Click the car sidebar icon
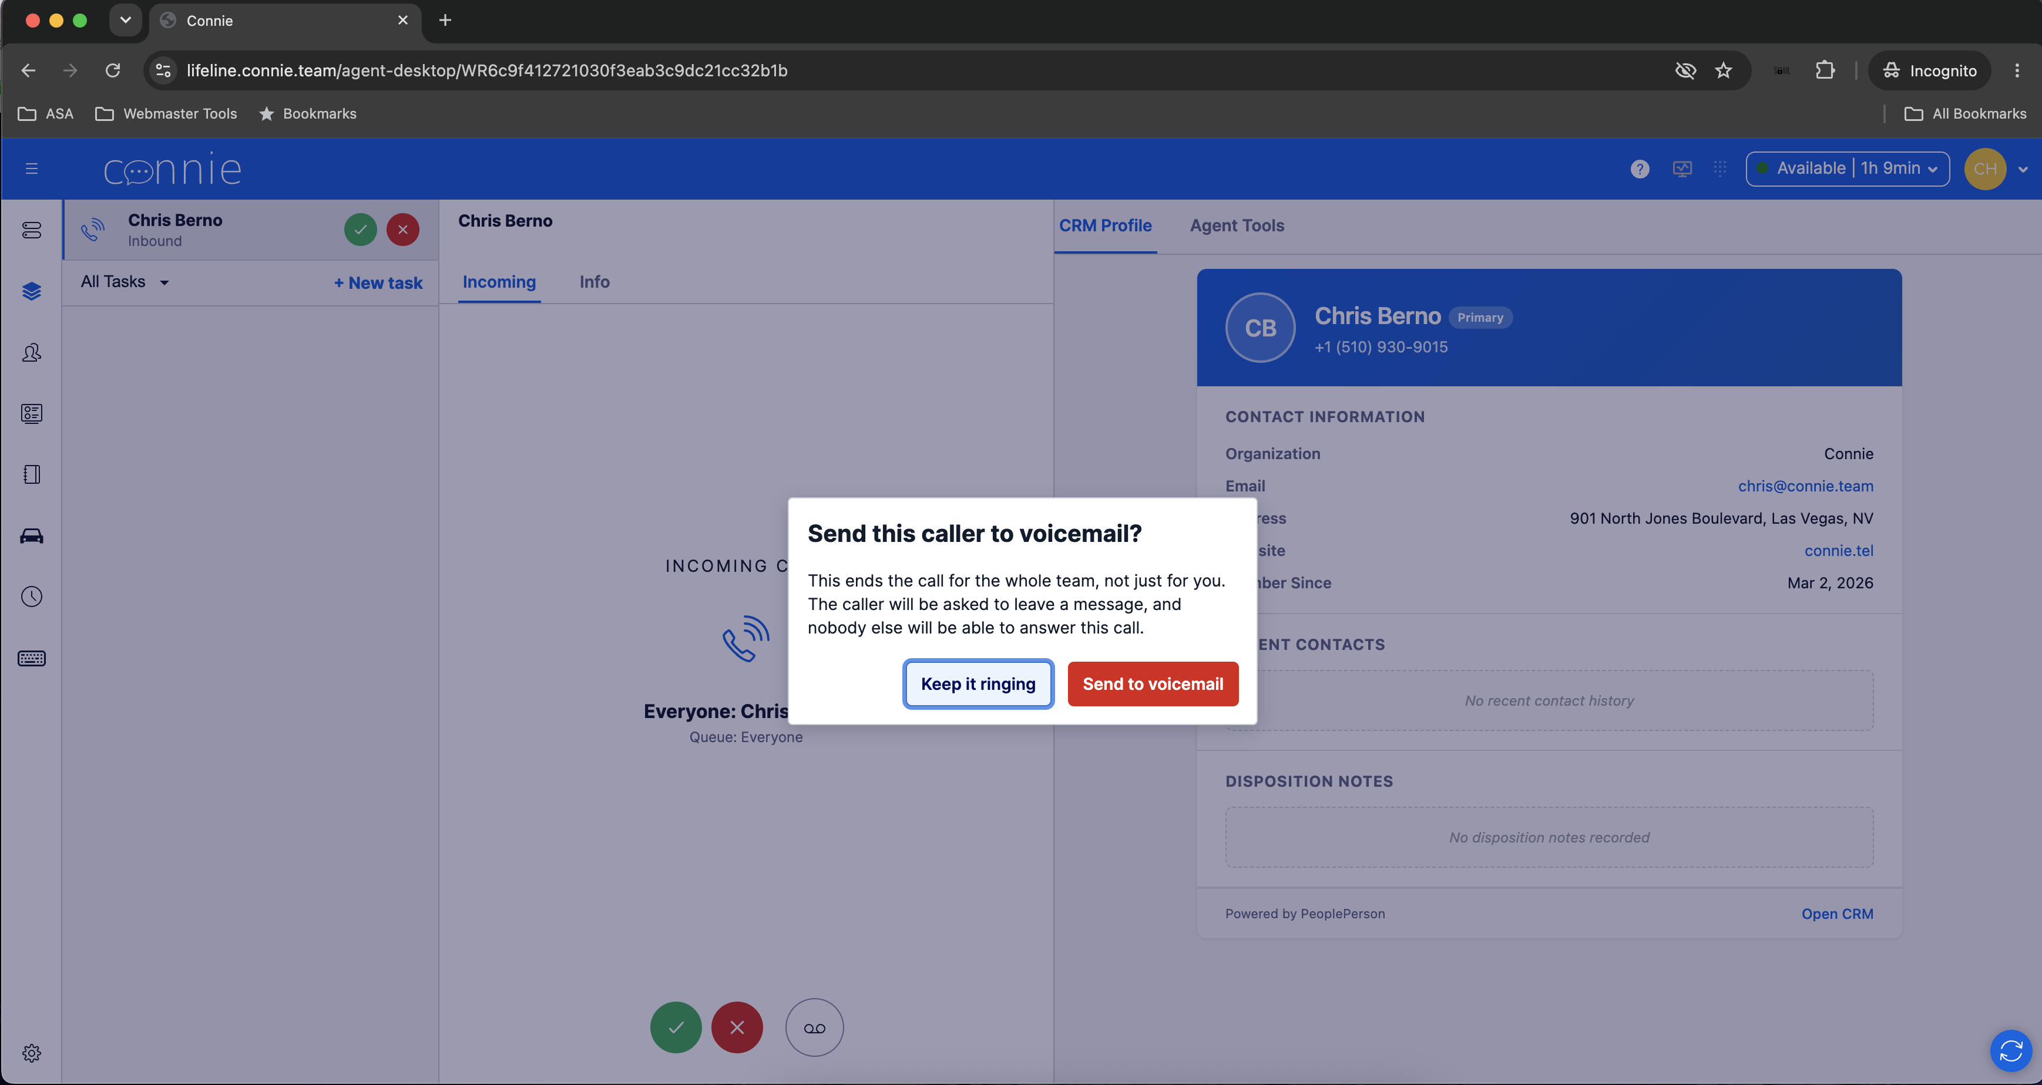 click(32, 536)
